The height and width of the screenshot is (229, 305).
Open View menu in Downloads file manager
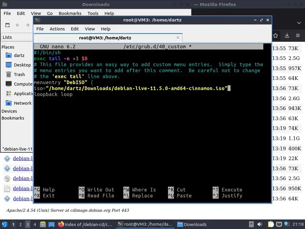[36, 13]
